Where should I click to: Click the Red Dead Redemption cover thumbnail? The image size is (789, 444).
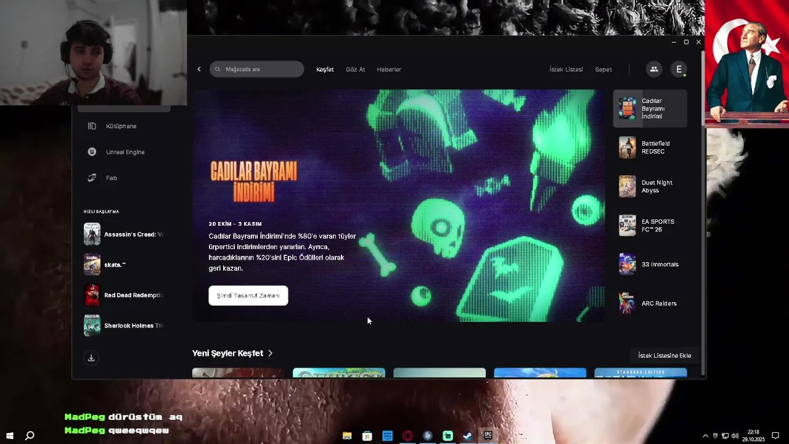[92, 295]
